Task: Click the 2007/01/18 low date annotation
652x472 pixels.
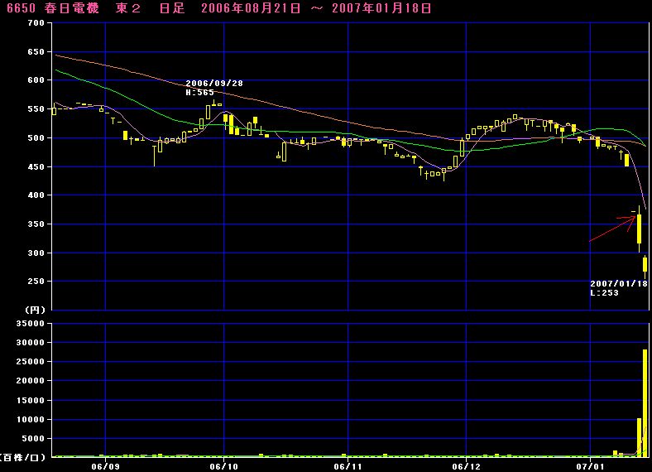Action: click(619, 283)
